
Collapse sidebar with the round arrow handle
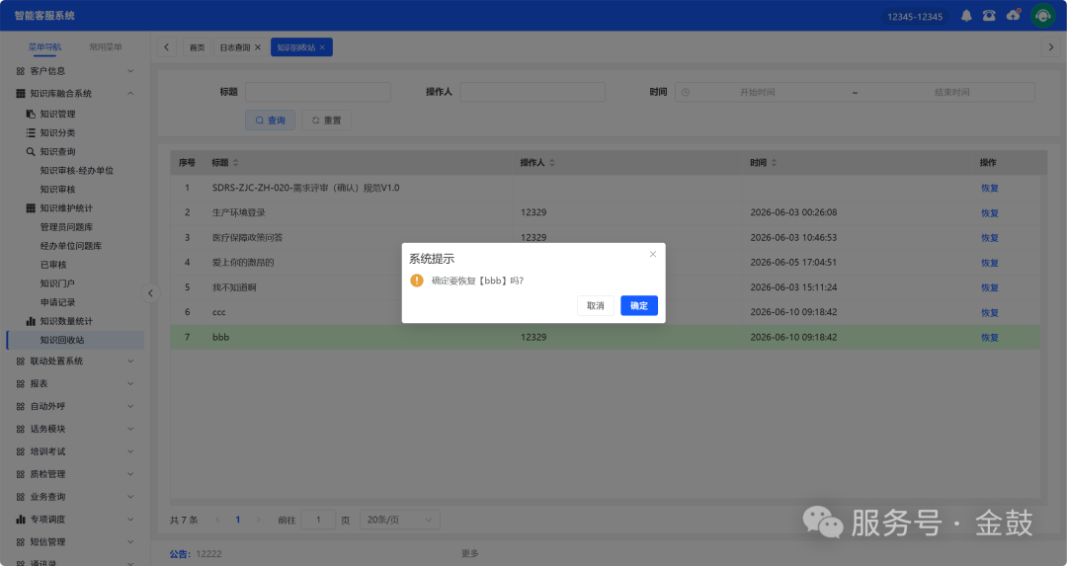point(150,293)
